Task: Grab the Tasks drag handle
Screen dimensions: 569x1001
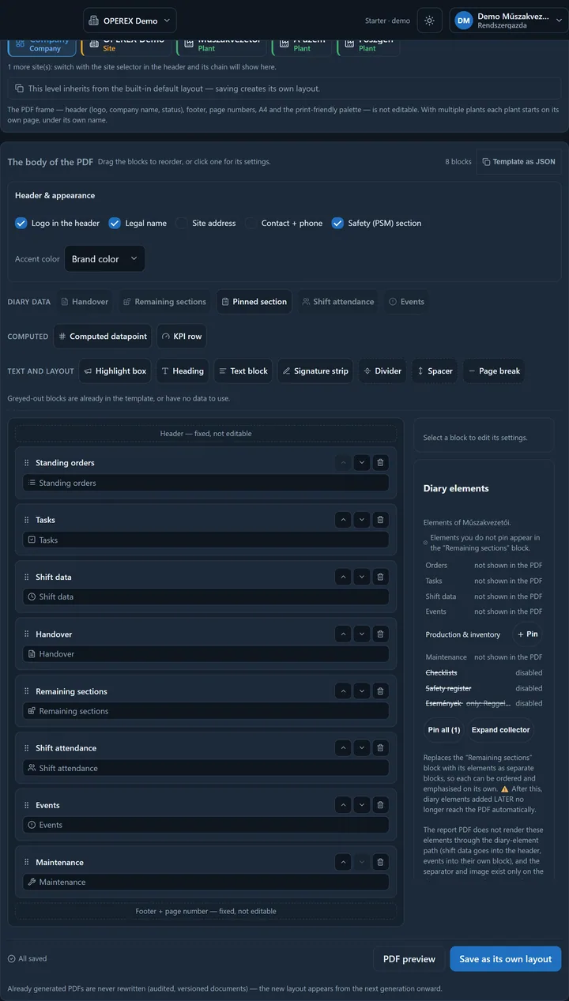Action: 27,520
